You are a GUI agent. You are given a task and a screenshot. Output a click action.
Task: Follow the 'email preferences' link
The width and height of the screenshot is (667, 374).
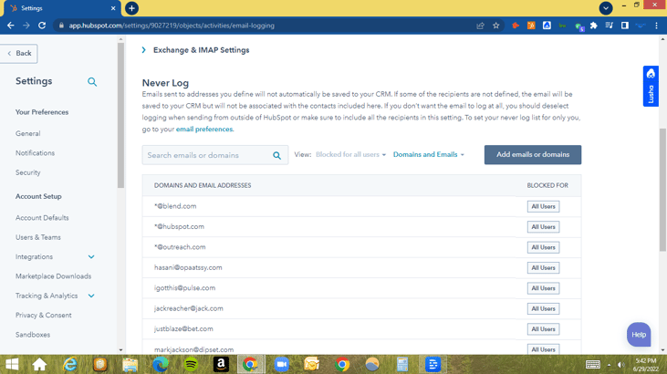click(x=204, y=130)
